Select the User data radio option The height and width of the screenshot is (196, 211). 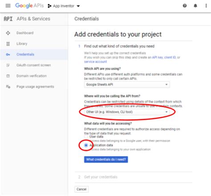pos(86,137)
